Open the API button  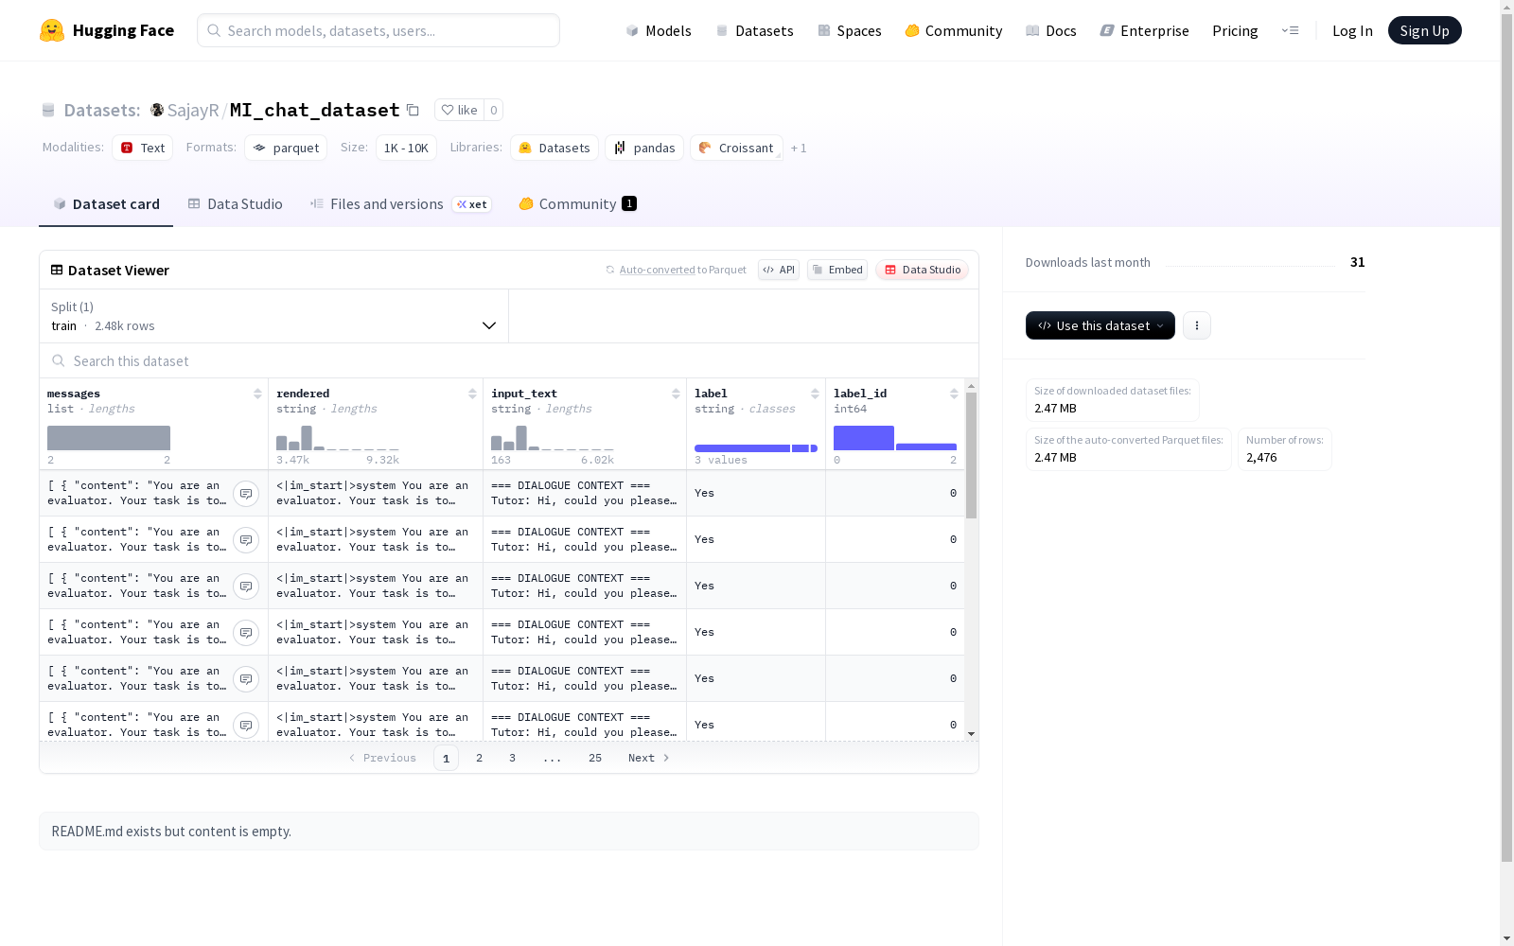(x=779, y=270)
